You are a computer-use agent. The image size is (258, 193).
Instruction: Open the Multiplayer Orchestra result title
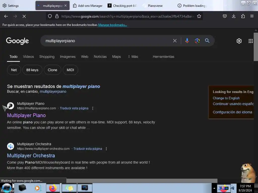[x=31, y=156]
